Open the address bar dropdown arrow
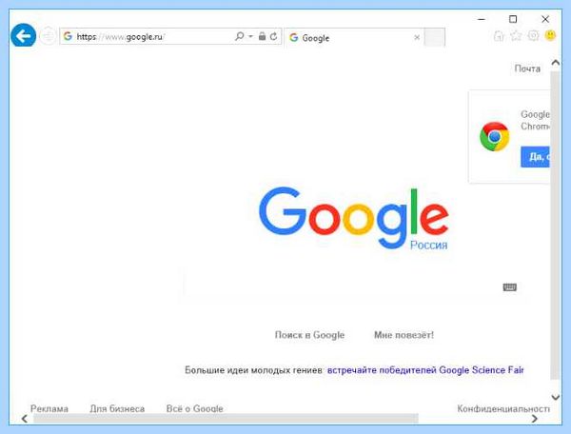 click(x=250, y=36)
